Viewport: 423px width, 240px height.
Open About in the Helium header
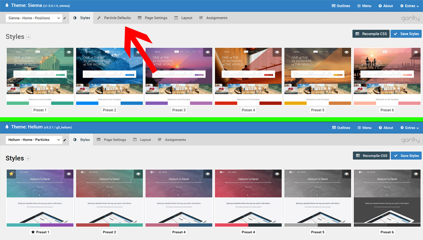[386, 128]
